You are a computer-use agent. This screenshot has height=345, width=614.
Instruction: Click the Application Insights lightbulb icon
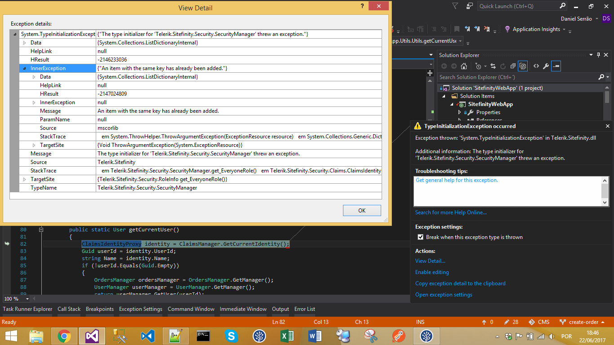click(x=507, y=29)
